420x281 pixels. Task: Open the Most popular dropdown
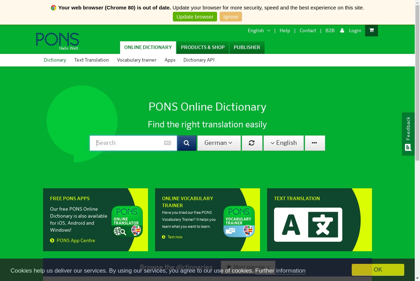tap(248, 267)
